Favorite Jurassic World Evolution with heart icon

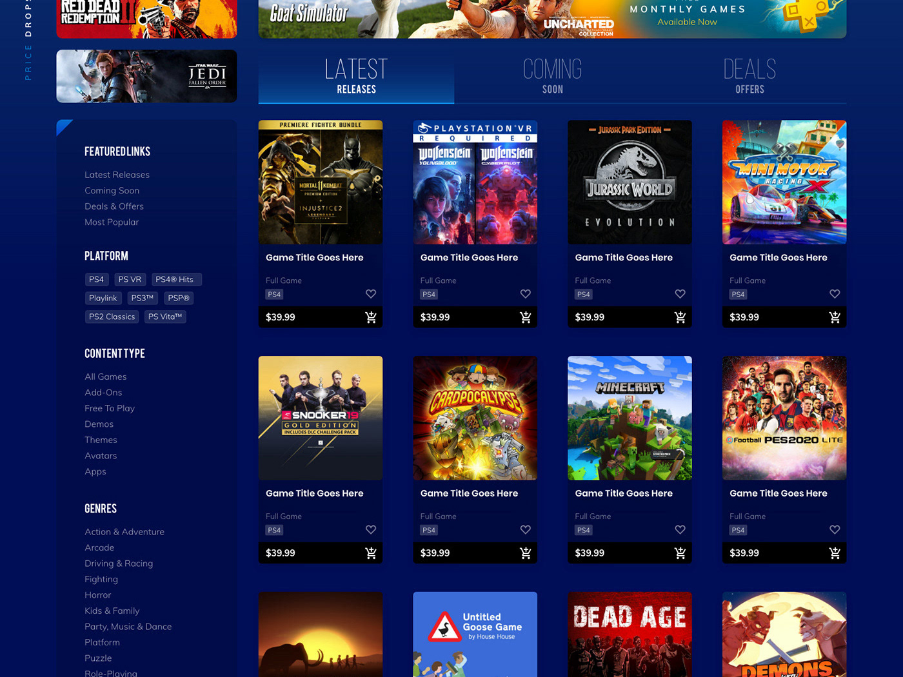680,294
